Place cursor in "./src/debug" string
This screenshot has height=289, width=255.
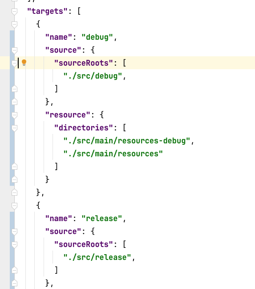tap(93, 76)
